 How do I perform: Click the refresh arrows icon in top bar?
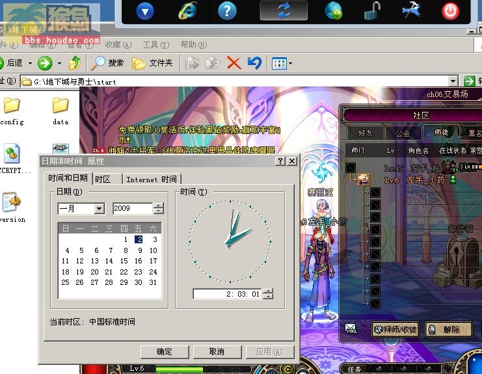pyautogui.click(x=284, y=10)
